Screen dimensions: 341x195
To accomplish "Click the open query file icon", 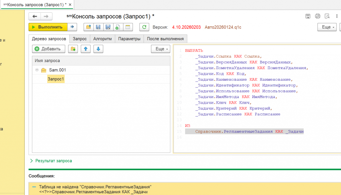I will [x=89, y=27].
